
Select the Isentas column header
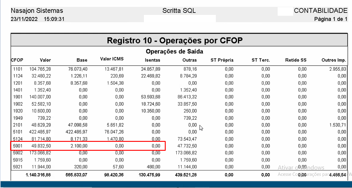pyautogui.click(x=153, y=60)
